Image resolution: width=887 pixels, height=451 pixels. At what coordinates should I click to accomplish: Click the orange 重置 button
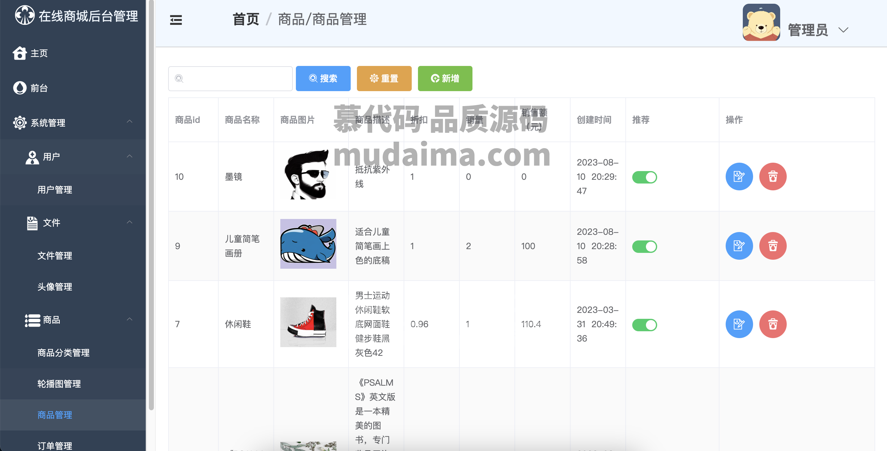384,78
